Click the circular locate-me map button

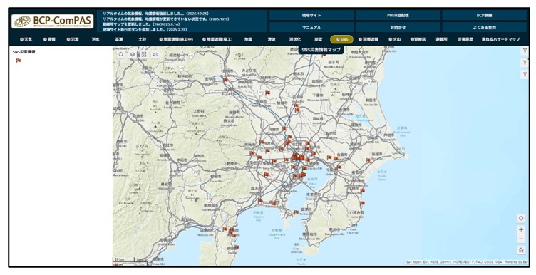pos(521,218)
